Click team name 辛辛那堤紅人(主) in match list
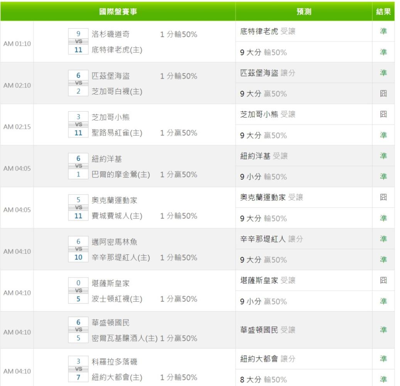Image resolution: width=400 pixels, height=386 pixels. pyautogui.click(x=121, y=257)
